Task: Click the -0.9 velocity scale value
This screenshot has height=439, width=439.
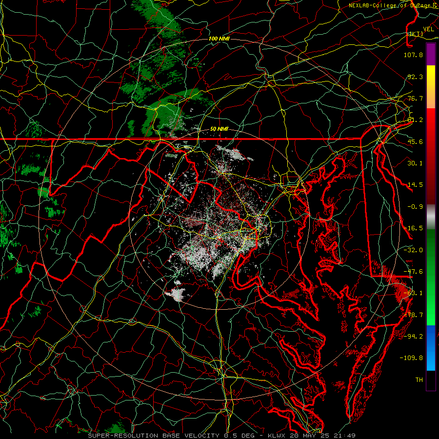Action: tap(415, 207)
